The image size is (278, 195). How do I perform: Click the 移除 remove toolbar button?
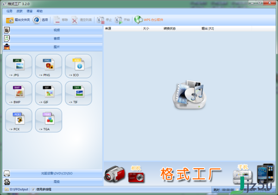tap(61, 20)
